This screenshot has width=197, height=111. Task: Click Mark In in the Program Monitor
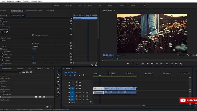click(133, 64)
